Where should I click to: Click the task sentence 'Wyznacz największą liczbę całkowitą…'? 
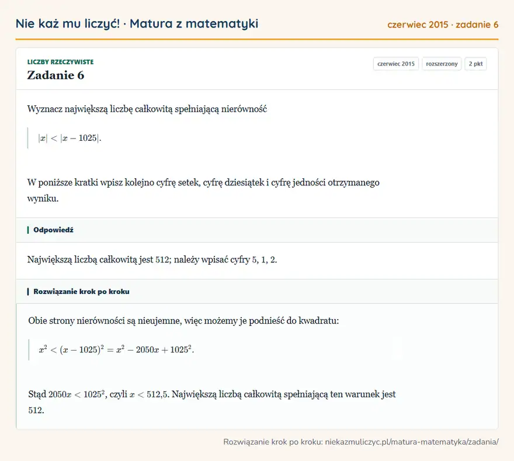point(147,109)
